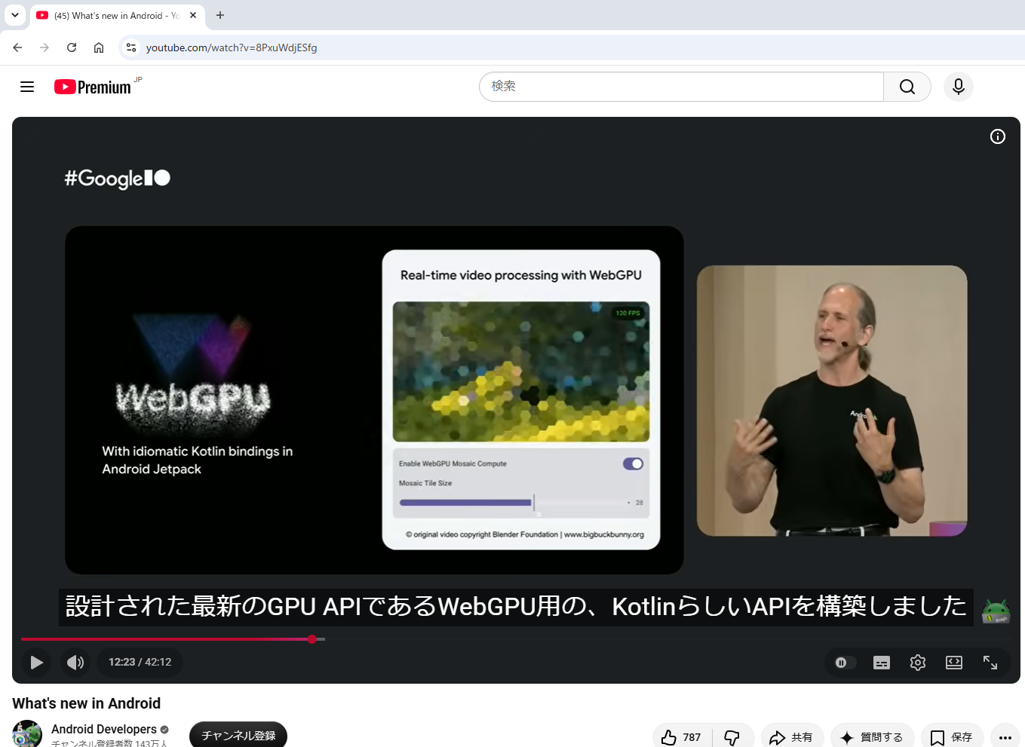1025x747 pixels.
Task: Click the address bar URL
Action: pyautogui.click(x=232, y=47)
